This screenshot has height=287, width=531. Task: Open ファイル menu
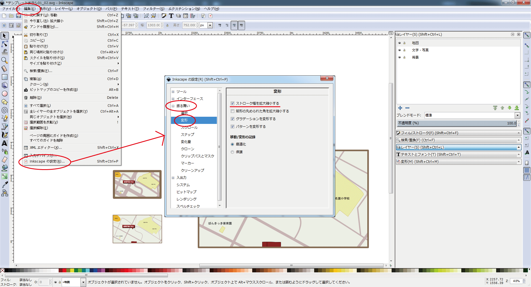(11, 9)
